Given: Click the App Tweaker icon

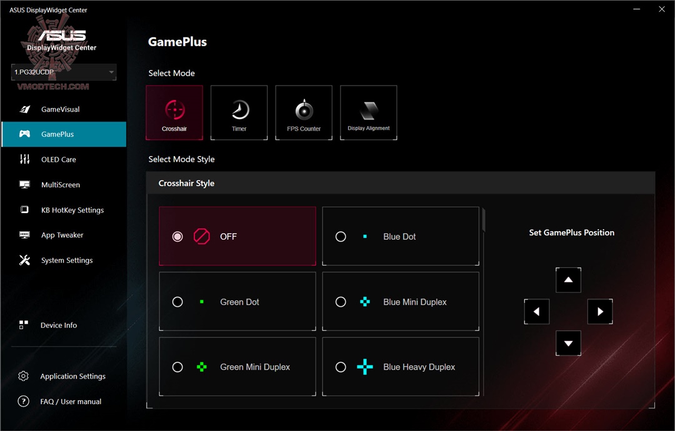Looking at the screenshot, I should pos(24,235).
